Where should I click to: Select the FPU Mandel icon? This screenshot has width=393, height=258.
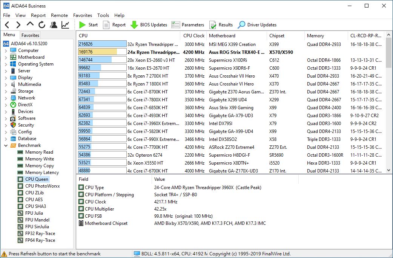tap(20, 220)
